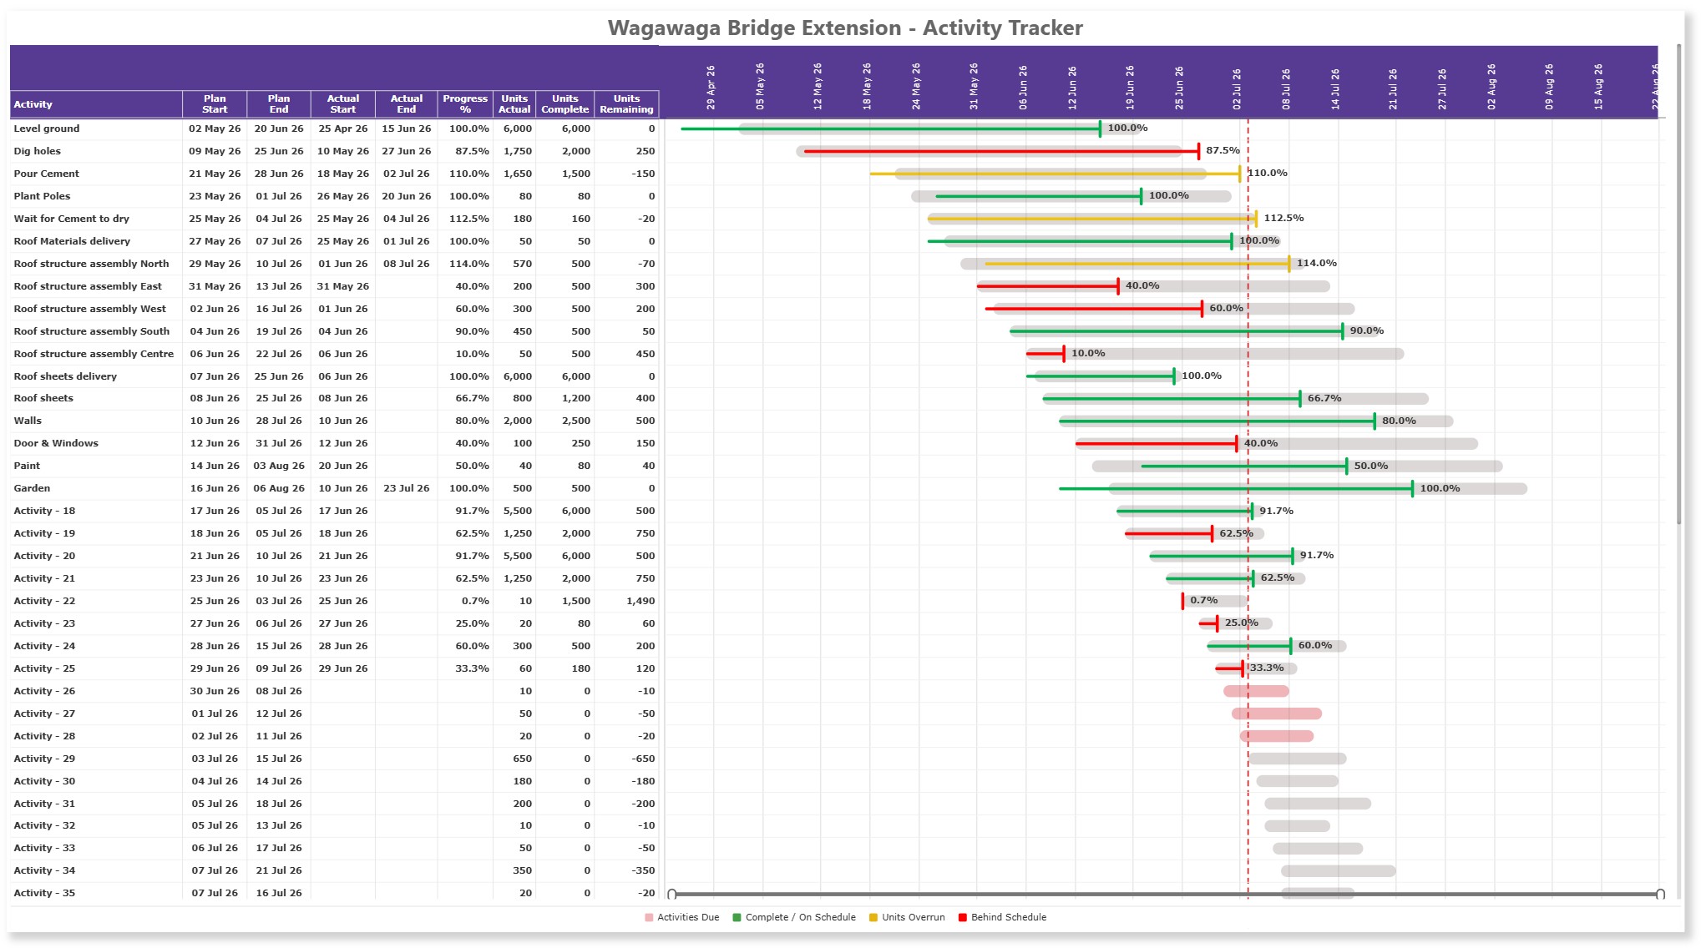The width and height of the screenshot is (1701, 948).
Task: Click the Walls 80.0% green progress bar
Action: (x=1217, y=421)
